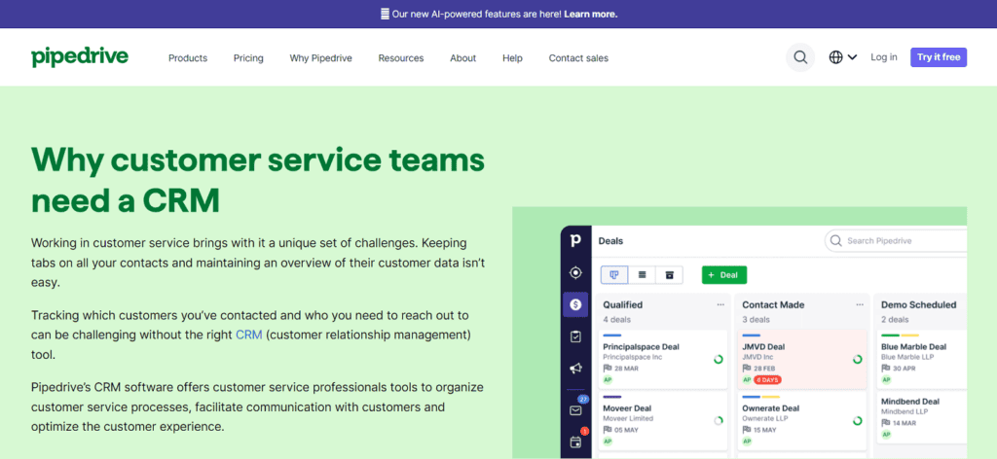Open the Mindbend Deal card
The height and width of the screenshot is (459, 997).
pyautogui.click(x=922, y=418)
